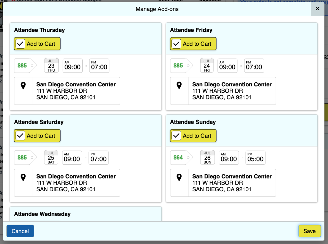
Task: Click the Attendee Wednesday heading
Action: [x=42, y=214]
